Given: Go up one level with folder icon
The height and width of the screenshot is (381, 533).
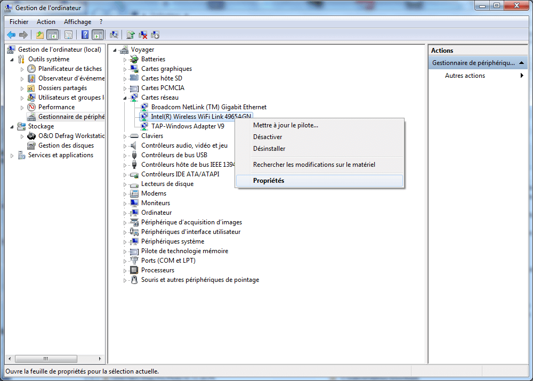Looking at the screenshot, I should [40, 35].
